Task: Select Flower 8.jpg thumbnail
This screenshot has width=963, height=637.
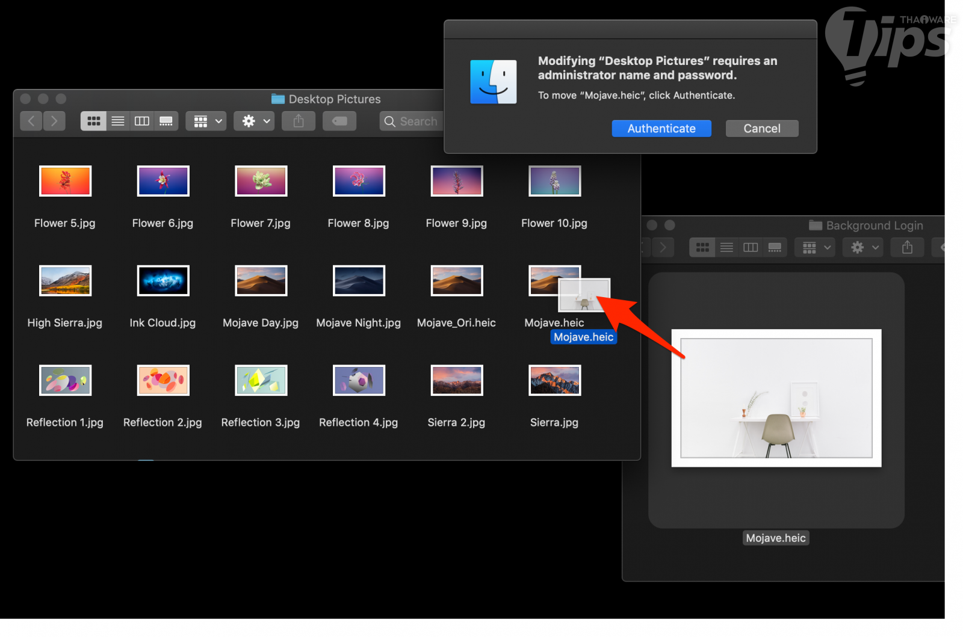Action: tap(359, 180)
